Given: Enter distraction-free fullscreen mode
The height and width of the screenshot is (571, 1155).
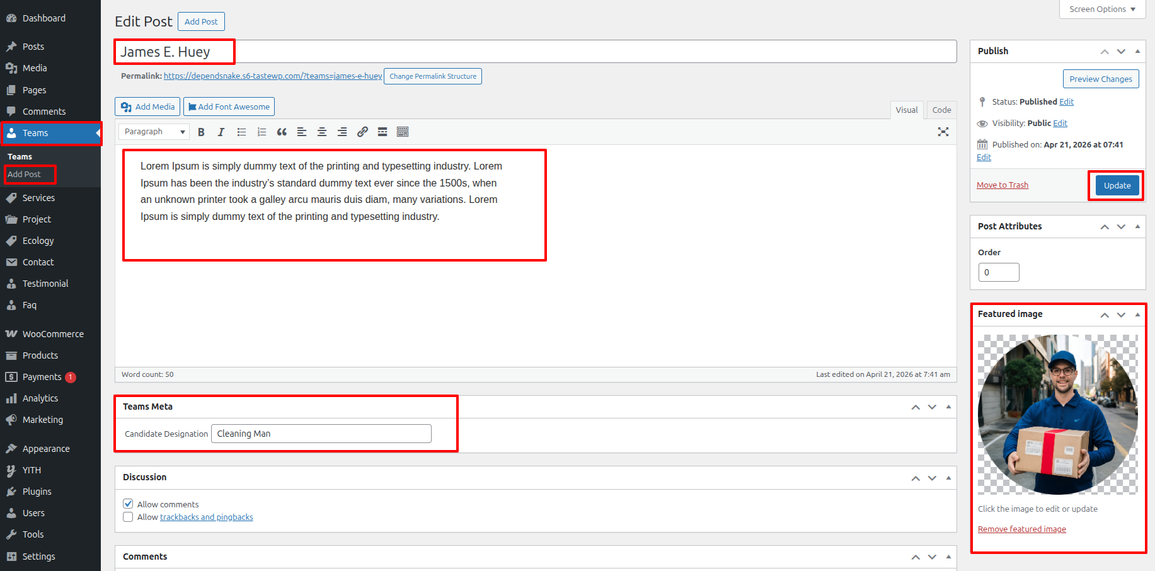Looking at the screenshot, I should point(943,132).
